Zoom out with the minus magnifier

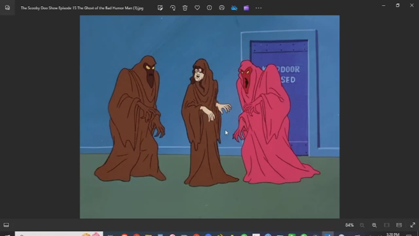(362, 225)
